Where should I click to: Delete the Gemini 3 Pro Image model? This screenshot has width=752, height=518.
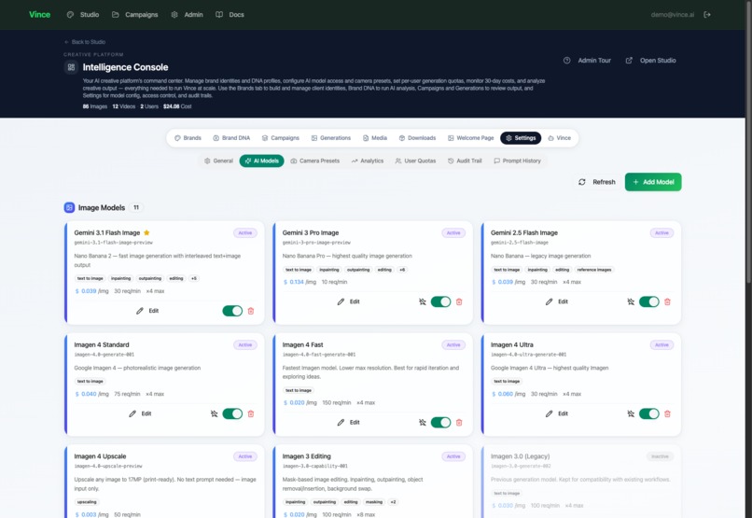coord(459,301)
